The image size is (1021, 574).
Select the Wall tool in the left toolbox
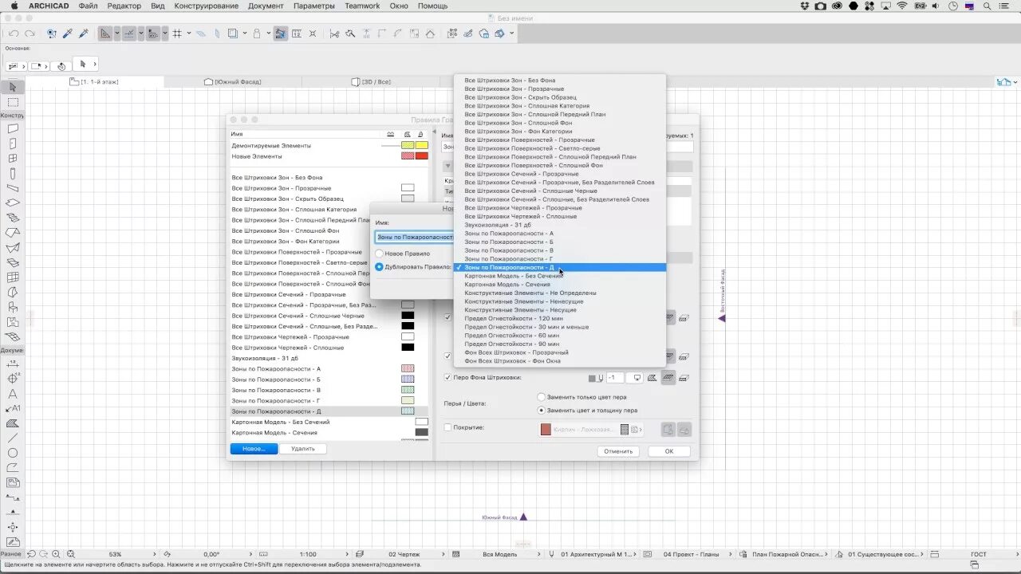coord(13,128)
